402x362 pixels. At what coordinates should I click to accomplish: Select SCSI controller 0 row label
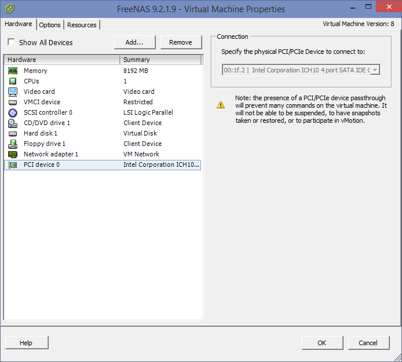click(x=48, y=112)
